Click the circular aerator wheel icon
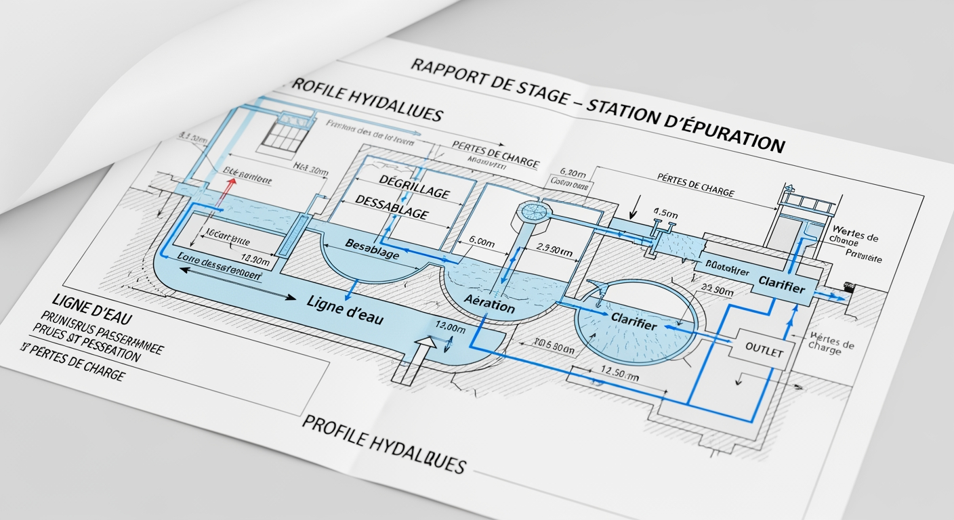This screenshot has height=520, width=954. [x=535, y=213]
